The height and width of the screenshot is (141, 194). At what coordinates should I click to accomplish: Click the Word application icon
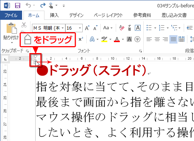7,5
